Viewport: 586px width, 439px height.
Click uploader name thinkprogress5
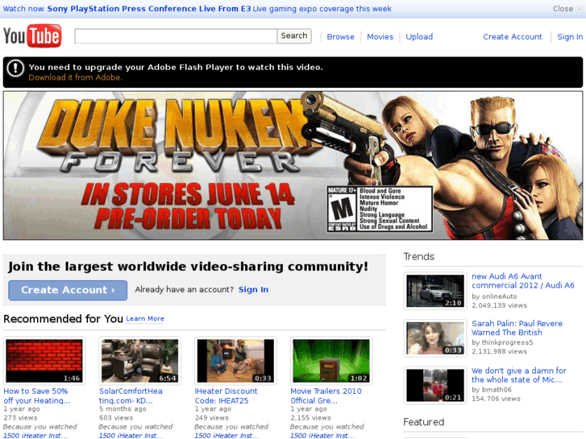click(507, 342)
